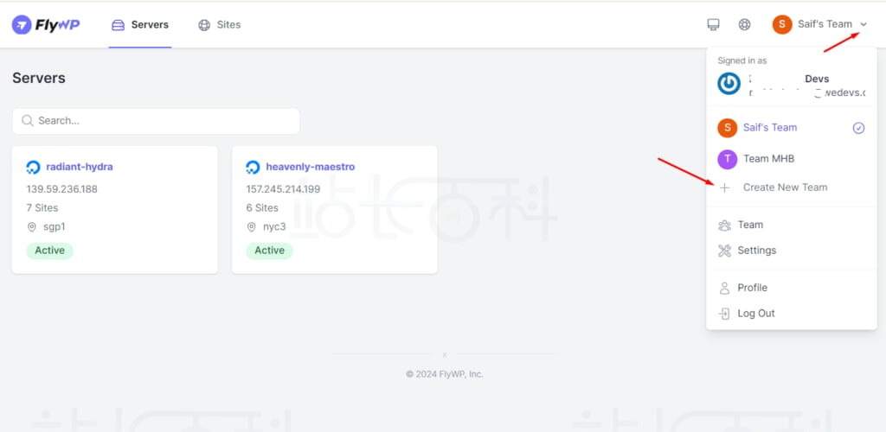This screenshot has height=432, width=886.
Task: Open the support lifebuoy icon
Action: (744, 24)
